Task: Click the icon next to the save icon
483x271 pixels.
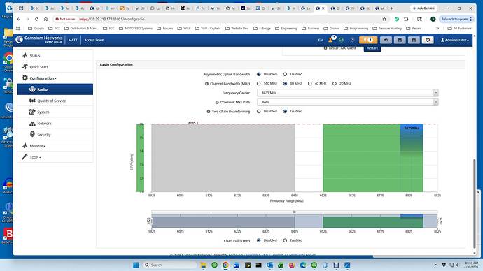Action: (414, 40)
